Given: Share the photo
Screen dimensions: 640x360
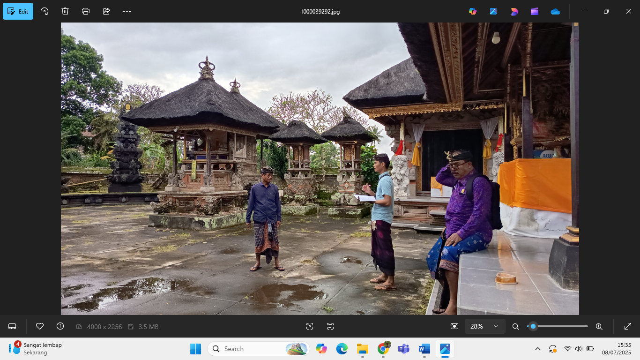Looking at the screenshot, I should click(x=105, y=11).
